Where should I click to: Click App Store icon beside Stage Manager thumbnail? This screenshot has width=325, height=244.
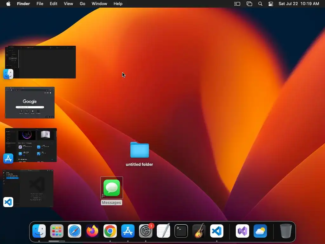[x=8, y=159]
